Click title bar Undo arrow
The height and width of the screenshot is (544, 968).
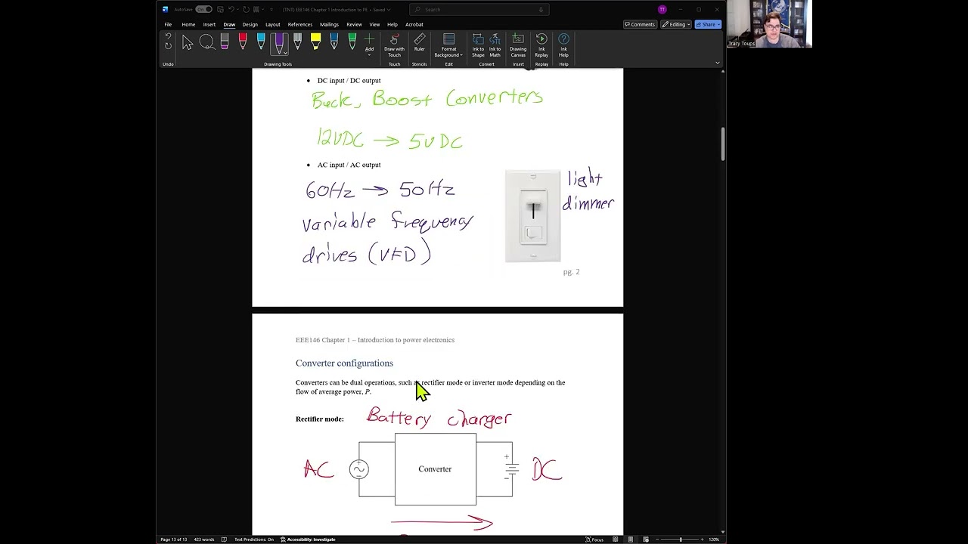click(x=231, y=10)
